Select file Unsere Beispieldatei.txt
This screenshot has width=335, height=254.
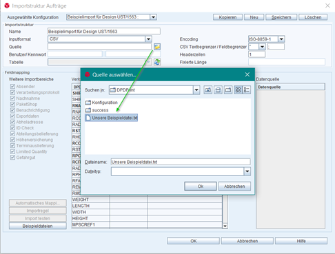[112, 118]
